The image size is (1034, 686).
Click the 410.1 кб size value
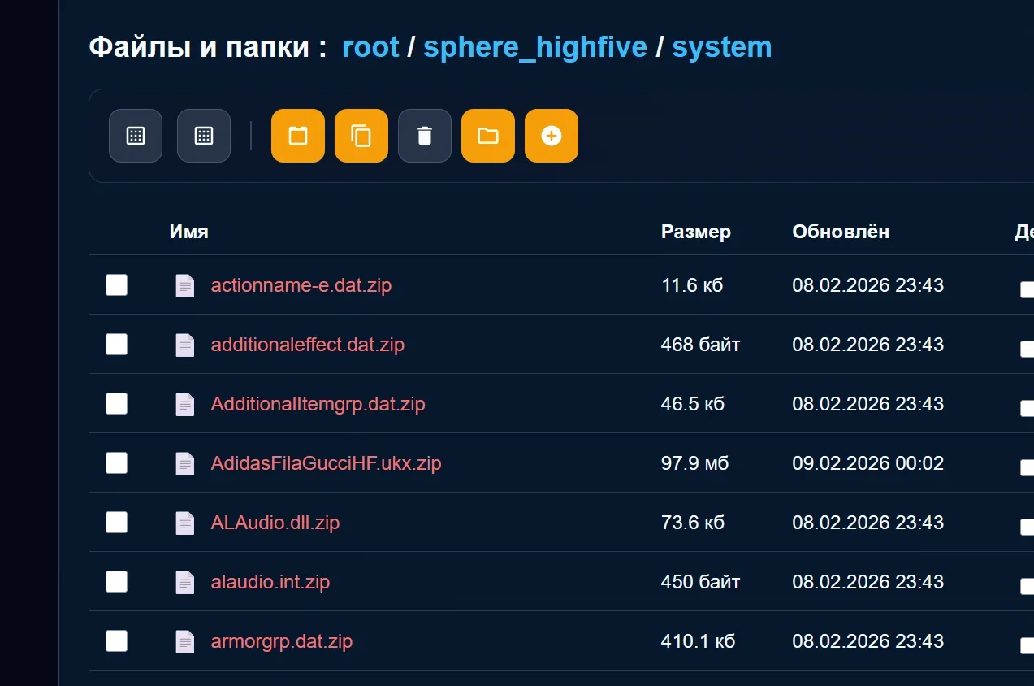tap(699, 641)
